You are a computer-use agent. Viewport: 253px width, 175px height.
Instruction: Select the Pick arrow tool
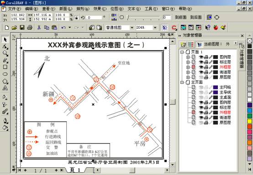pos(5,40)
